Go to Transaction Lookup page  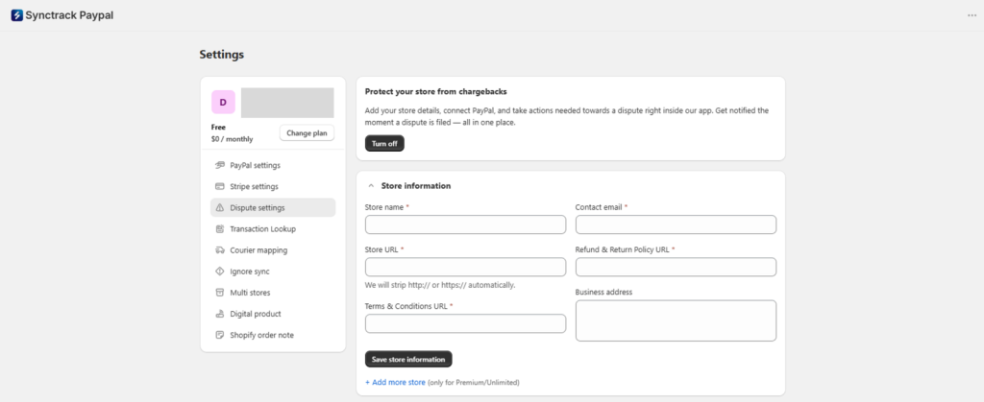273,229
